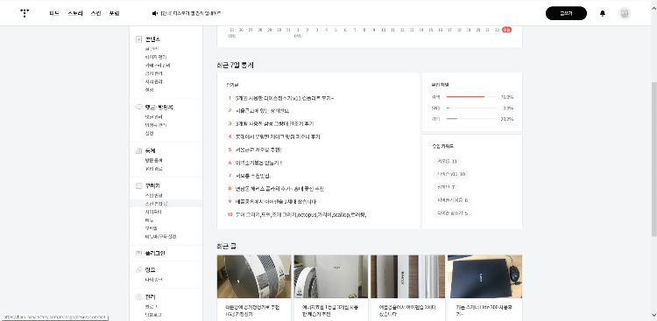Open first recent post thumbnail of air purifier
The image size is (657, 321).
254,276
